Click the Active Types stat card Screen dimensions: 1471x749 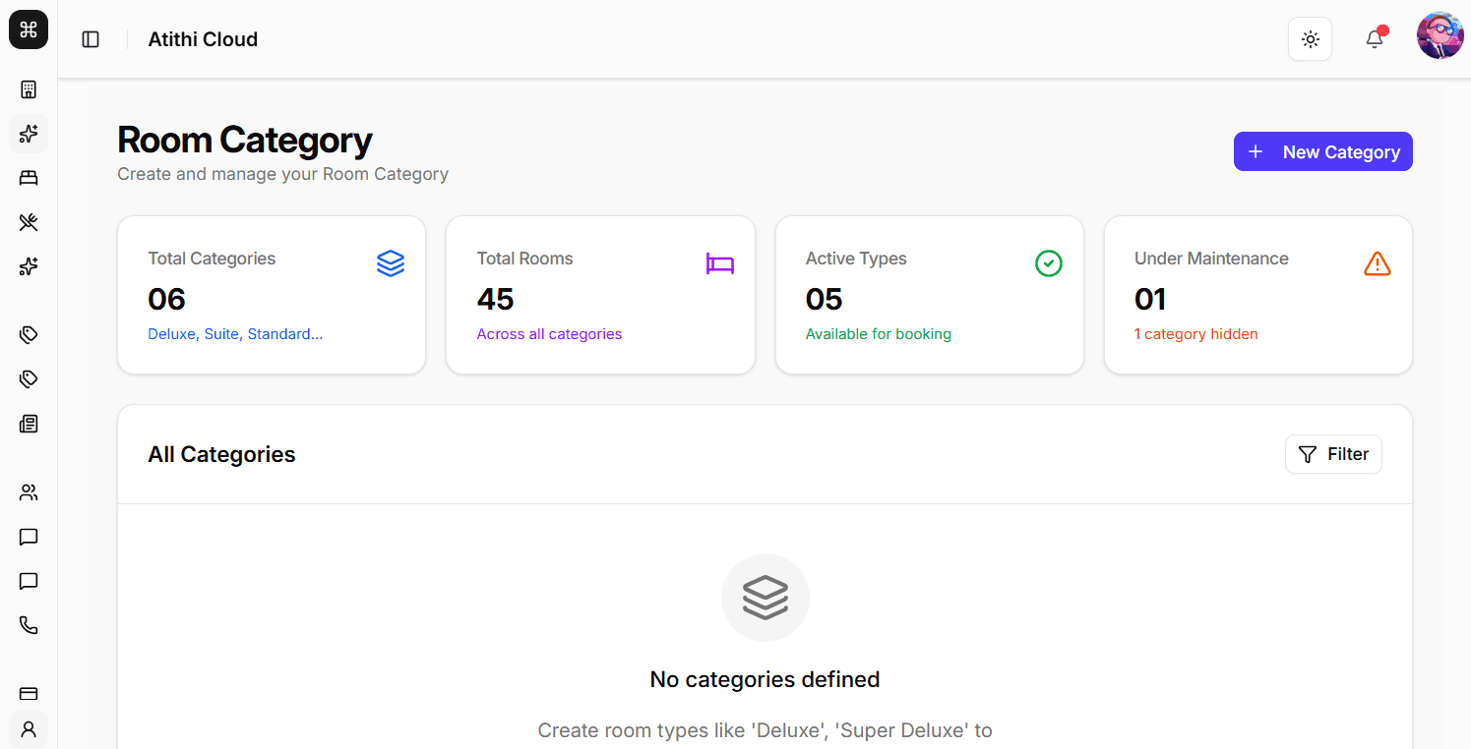[x=929, y=295]
